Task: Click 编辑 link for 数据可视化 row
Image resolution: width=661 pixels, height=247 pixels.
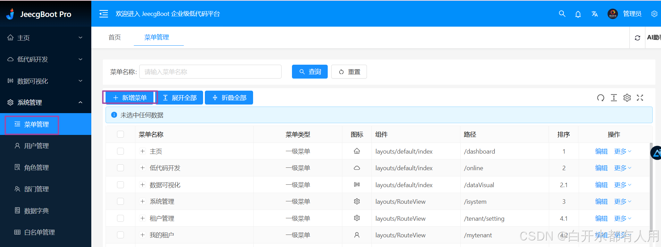Action: click(601, 185)
